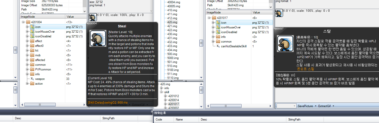The height and width of the screenshot is (123, 379).
Task: Open the dropdown arrow beside ExtractGif
Action: pos(333,106)
